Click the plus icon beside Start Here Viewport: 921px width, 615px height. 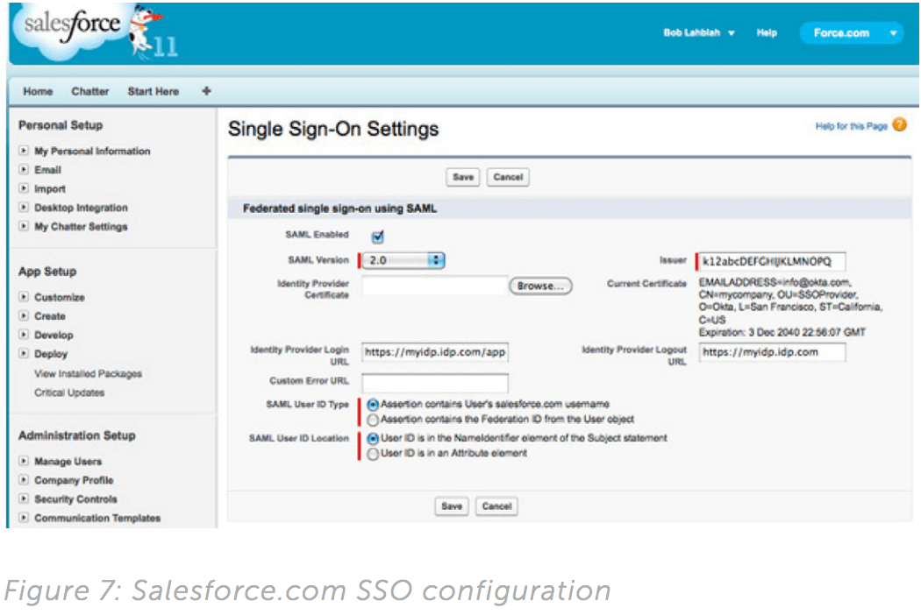[207, 90]
